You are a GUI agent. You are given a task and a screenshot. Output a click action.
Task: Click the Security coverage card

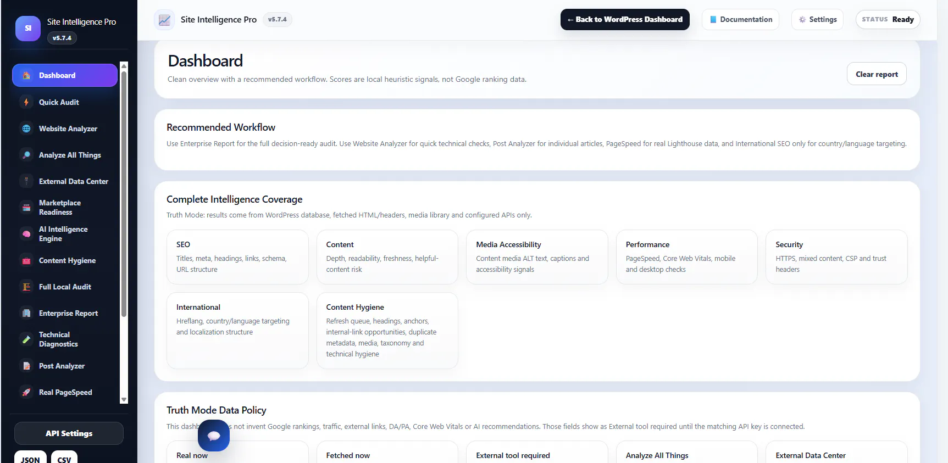tap(836, 257)
